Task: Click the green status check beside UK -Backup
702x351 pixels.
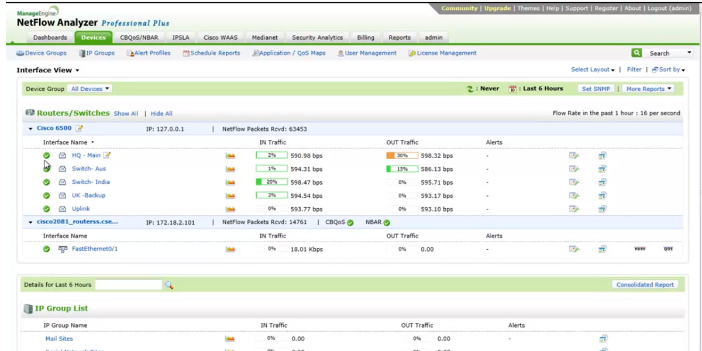Action: (x=46, y=195)
